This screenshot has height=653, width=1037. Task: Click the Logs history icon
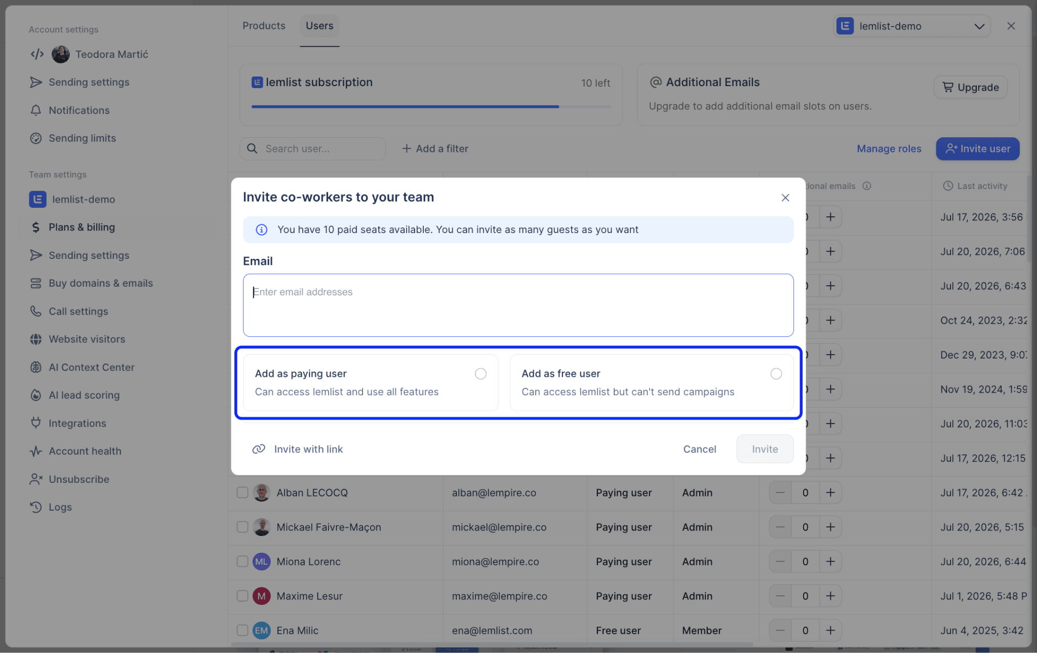35,507
